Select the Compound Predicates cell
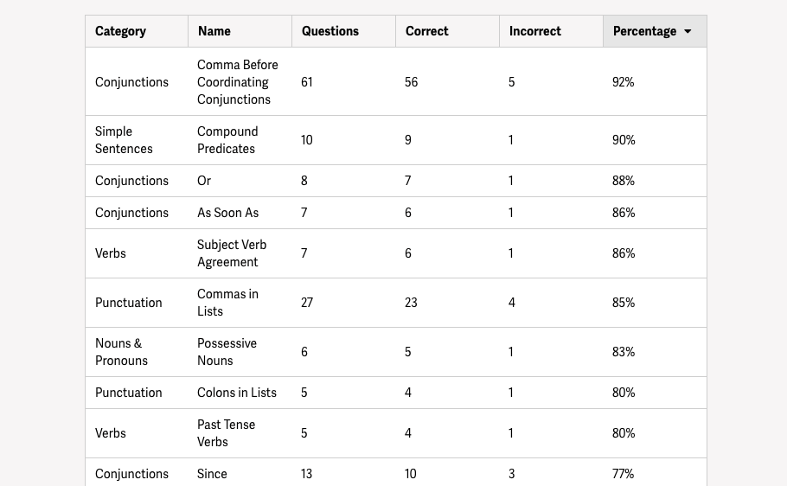This screenshot has width=787, height=486. coord(227,140)
